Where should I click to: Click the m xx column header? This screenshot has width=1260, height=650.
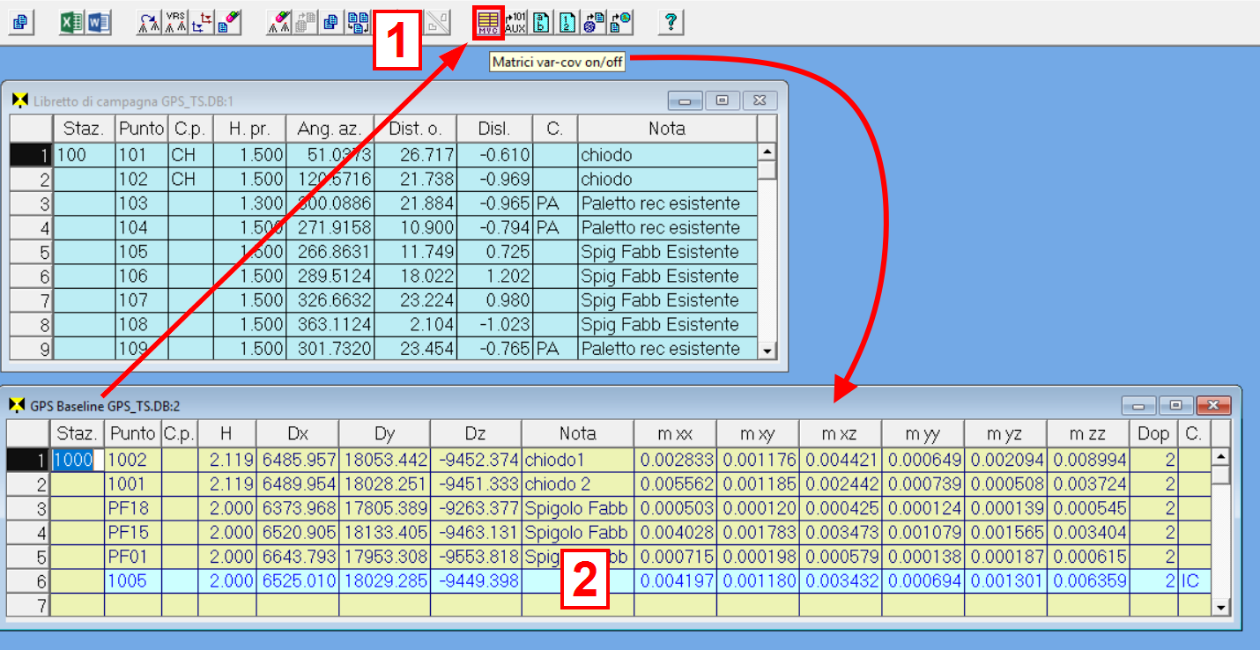click(x=674, y=433)
